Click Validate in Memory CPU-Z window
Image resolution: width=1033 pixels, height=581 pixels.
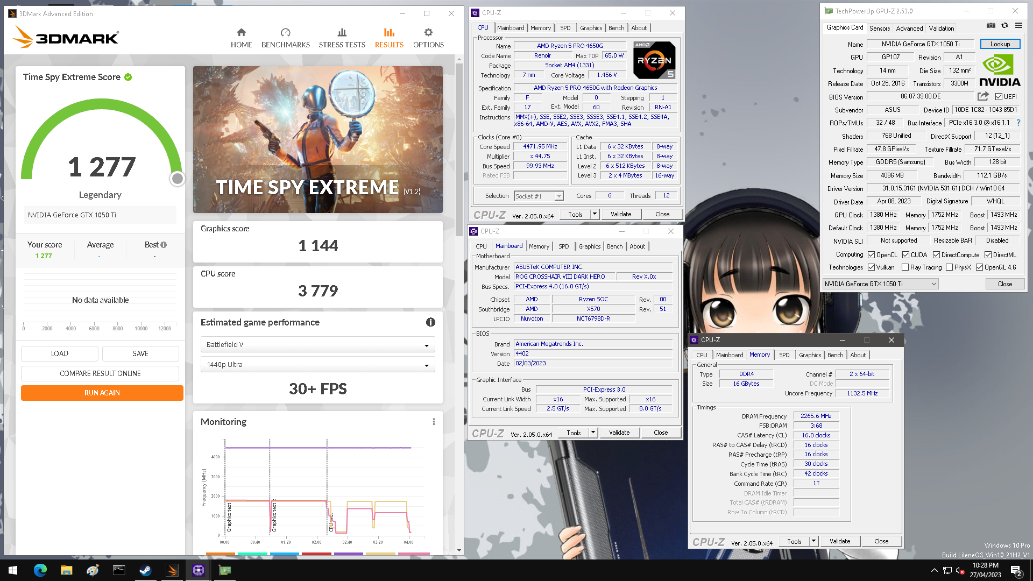click(x=840, y=541)
